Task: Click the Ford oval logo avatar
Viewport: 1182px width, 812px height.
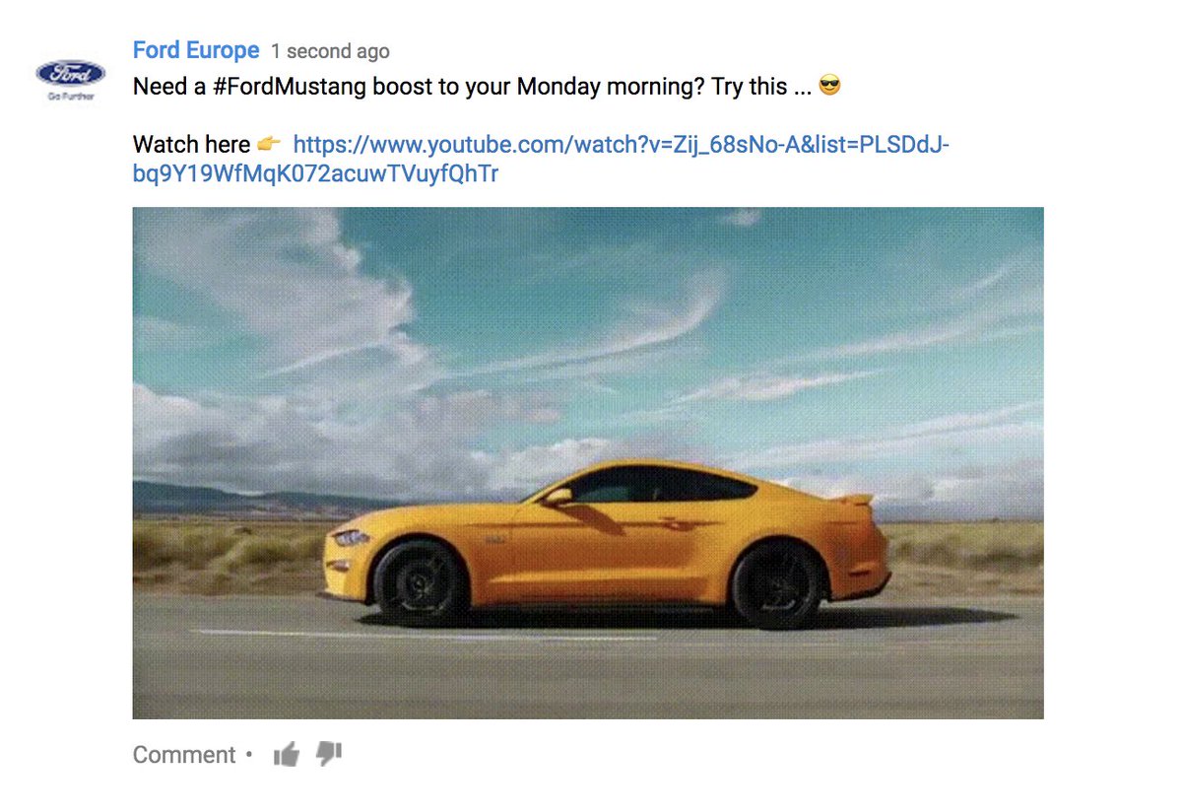Action: pyautogui.click(x=70, y=73)
